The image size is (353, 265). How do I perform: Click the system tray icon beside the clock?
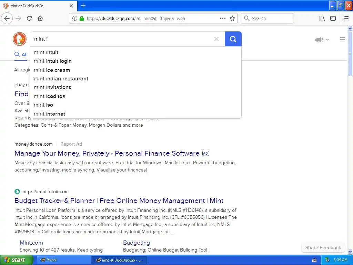pyautogui.click(x=327, y=260)
